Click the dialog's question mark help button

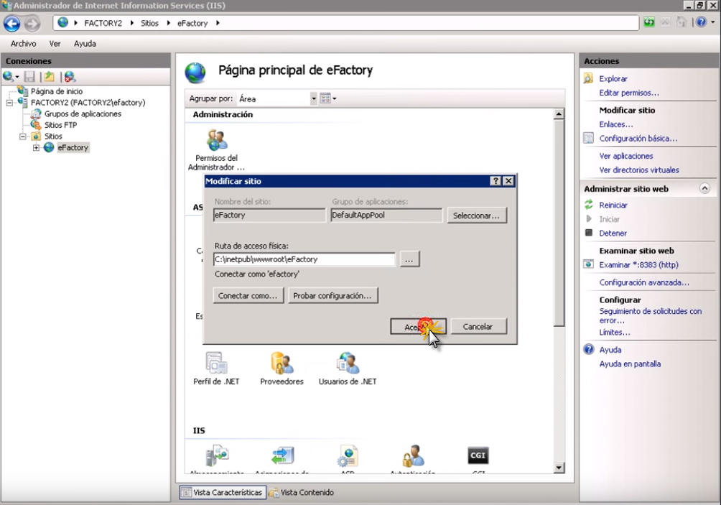point(496,181)
